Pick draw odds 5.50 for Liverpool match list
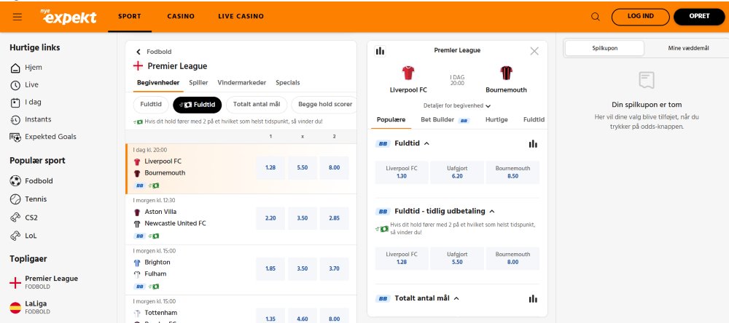The width and height of the screenshot is (729, 323). (x=303, y=168)
